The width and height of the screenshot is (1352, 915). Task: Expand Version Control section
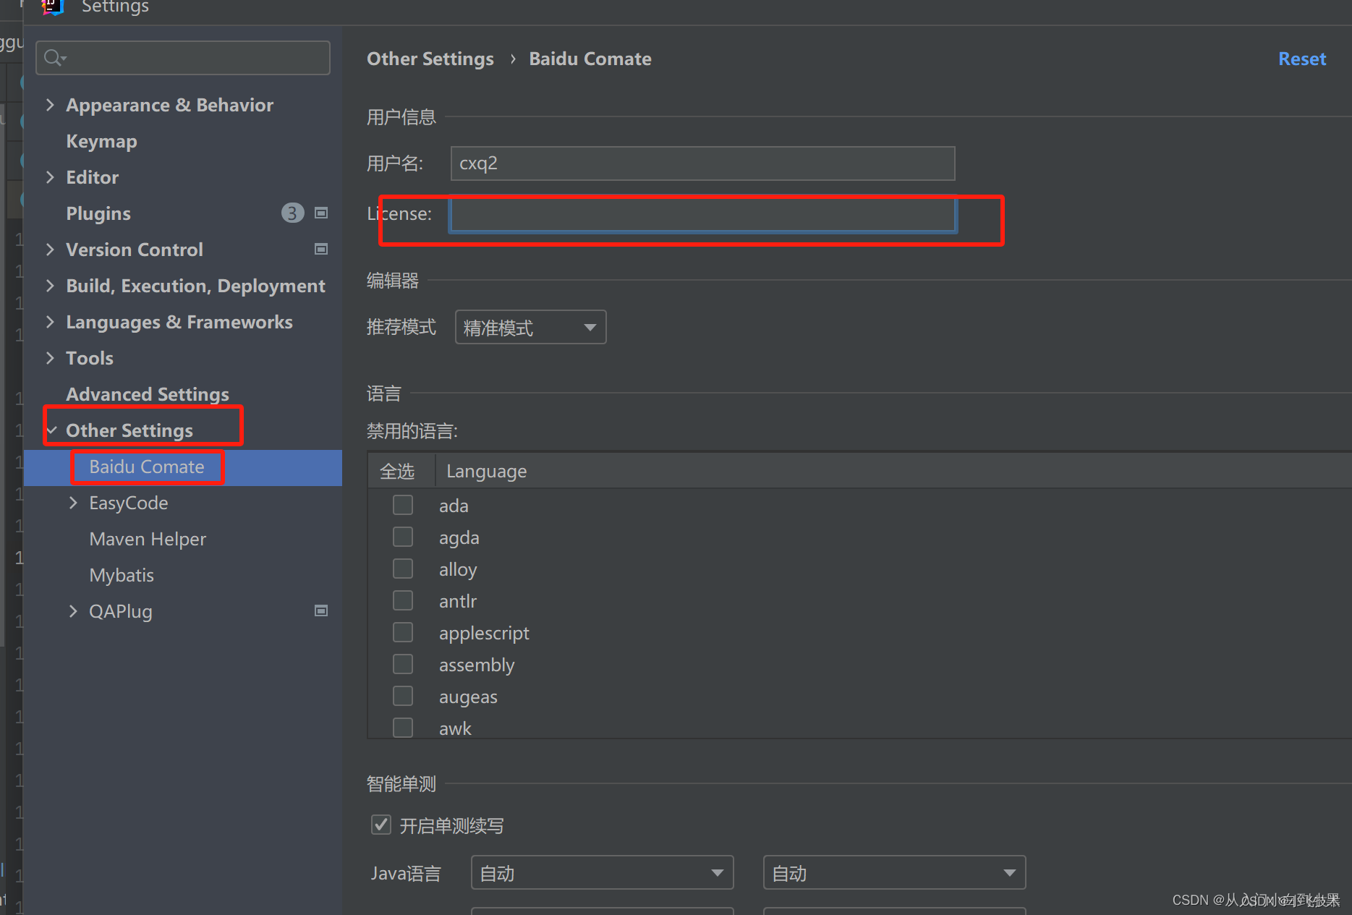tap(50, 250)
